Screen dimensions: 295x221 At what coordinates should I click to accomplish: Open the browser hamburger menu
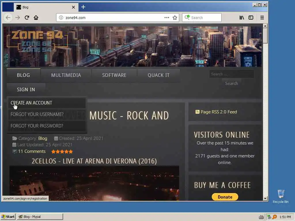point(262,18)
